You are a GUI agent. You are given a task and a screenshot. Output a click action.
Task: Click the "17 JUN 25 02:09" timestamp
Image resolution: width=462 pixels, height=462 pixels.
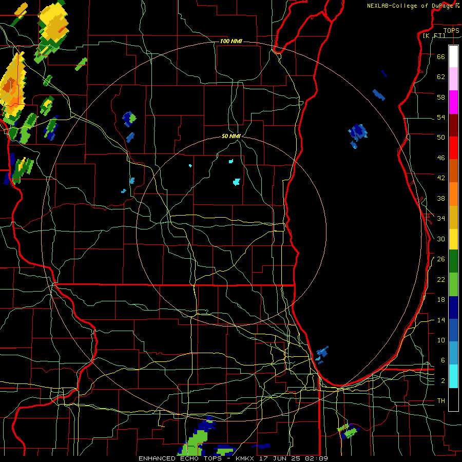(294, 458)
